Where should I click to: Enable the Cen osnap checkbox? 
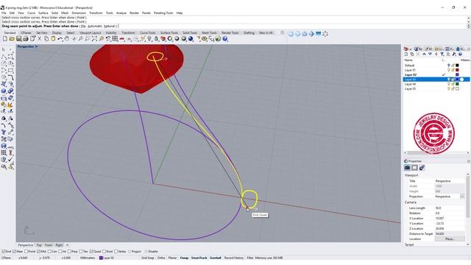tap(49, 252)
